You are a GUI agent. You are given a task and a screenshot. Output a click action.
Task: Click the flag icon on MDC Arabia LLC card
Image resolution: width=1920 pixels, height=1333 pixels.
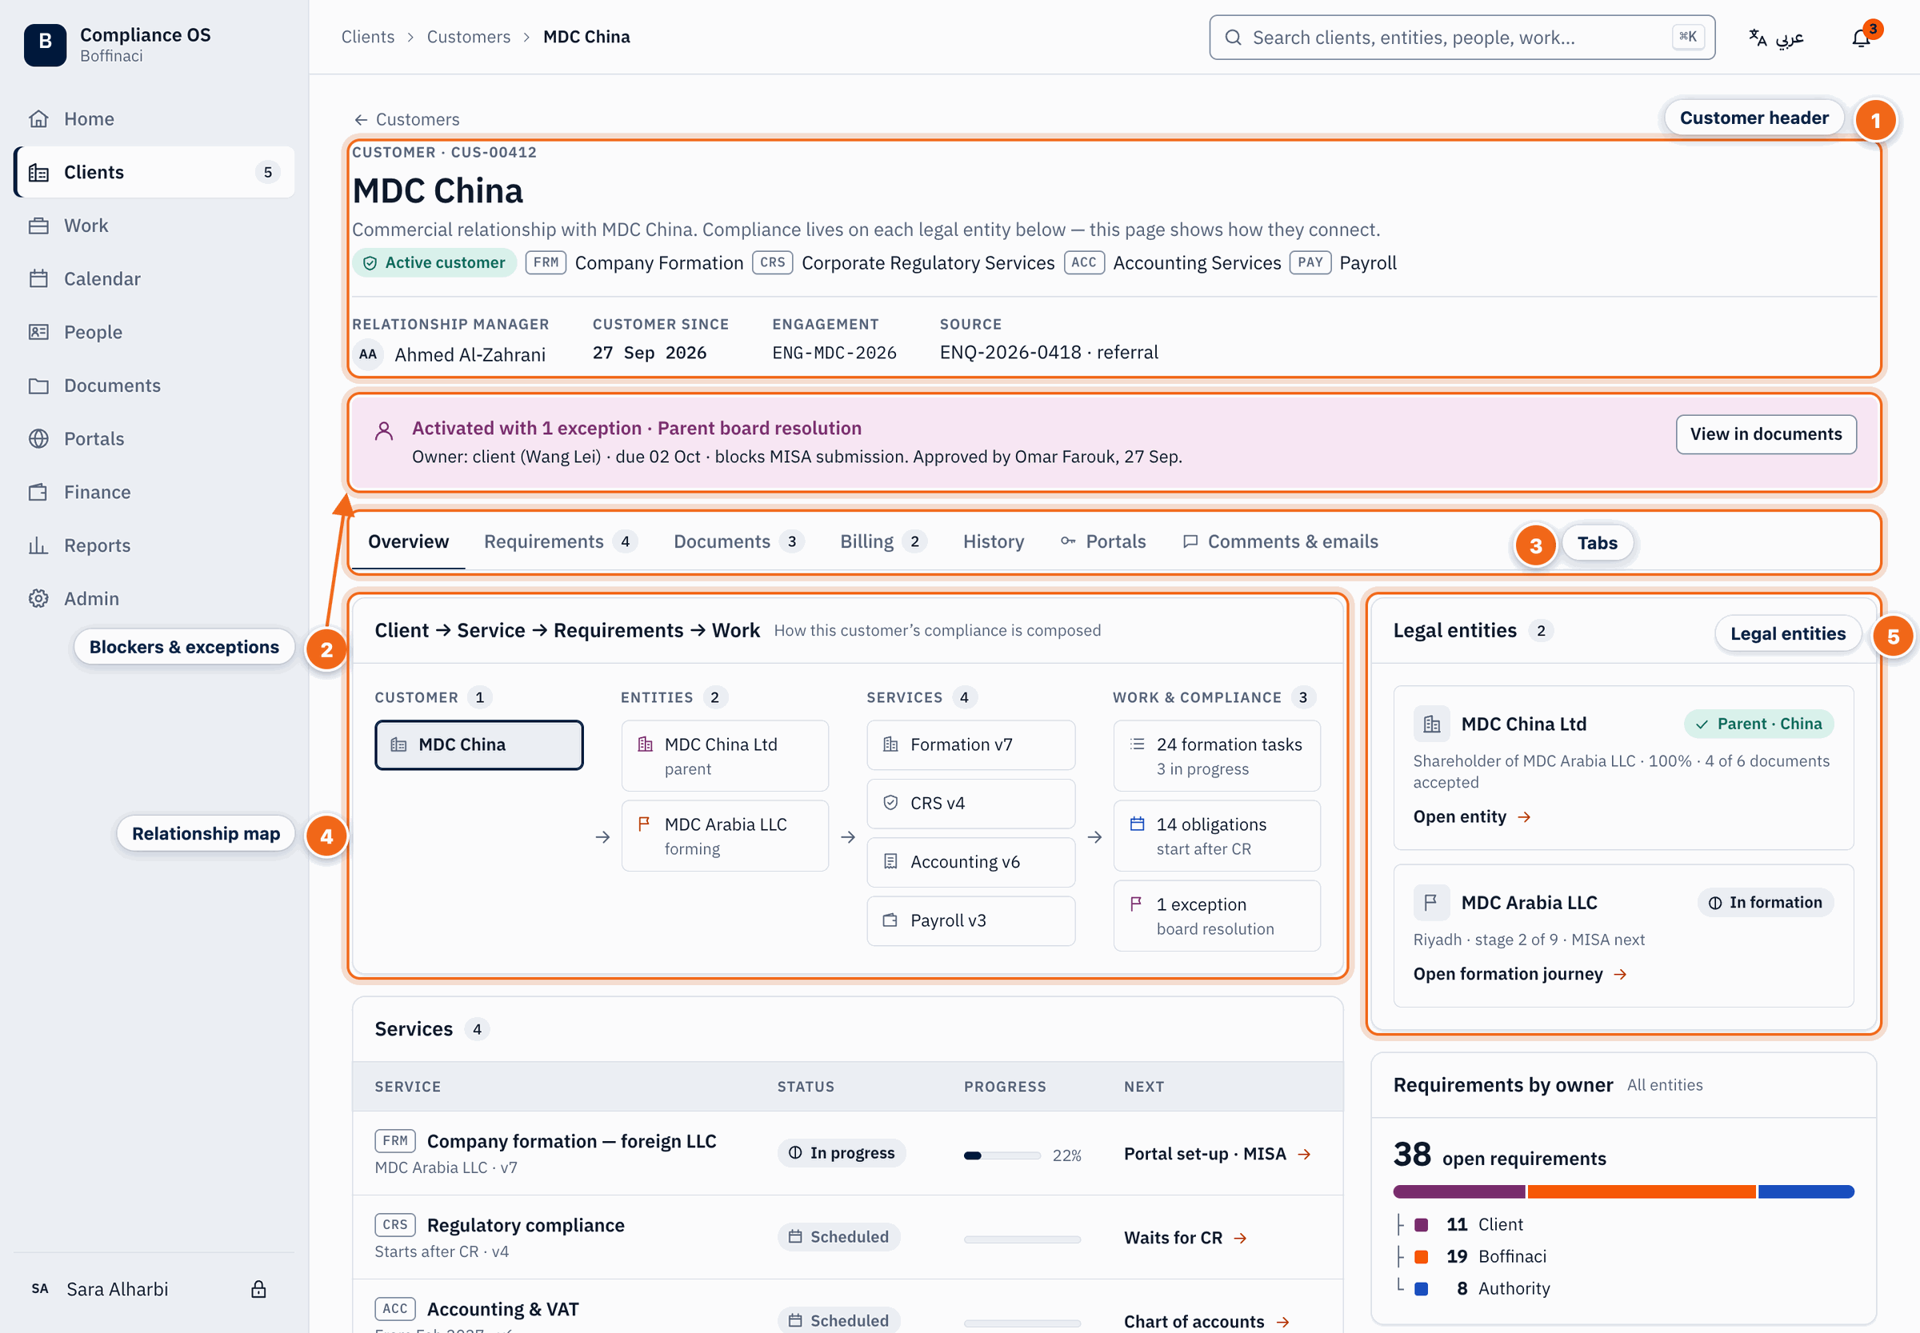pos(1431,902)
